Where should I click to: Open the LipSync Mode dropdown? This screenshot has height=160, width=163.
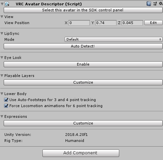point(114,39)
